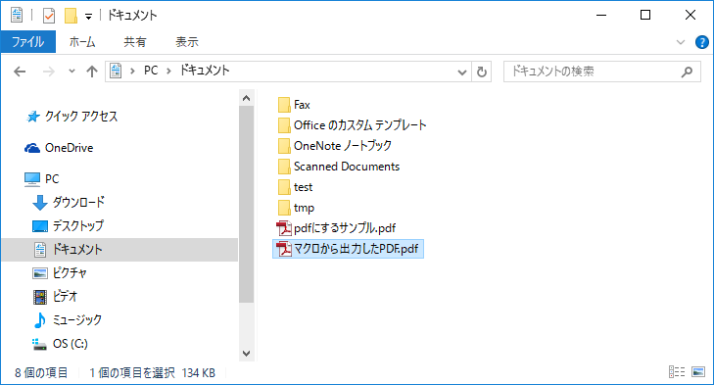Click the new folder icon in title bar
714x385 pixels.
coord(71,16)
